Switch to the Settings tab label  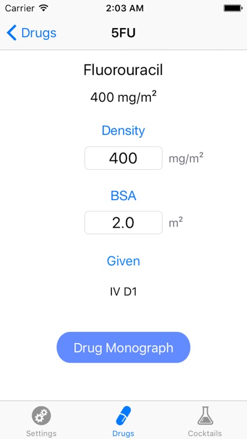[x=41, y=433]
